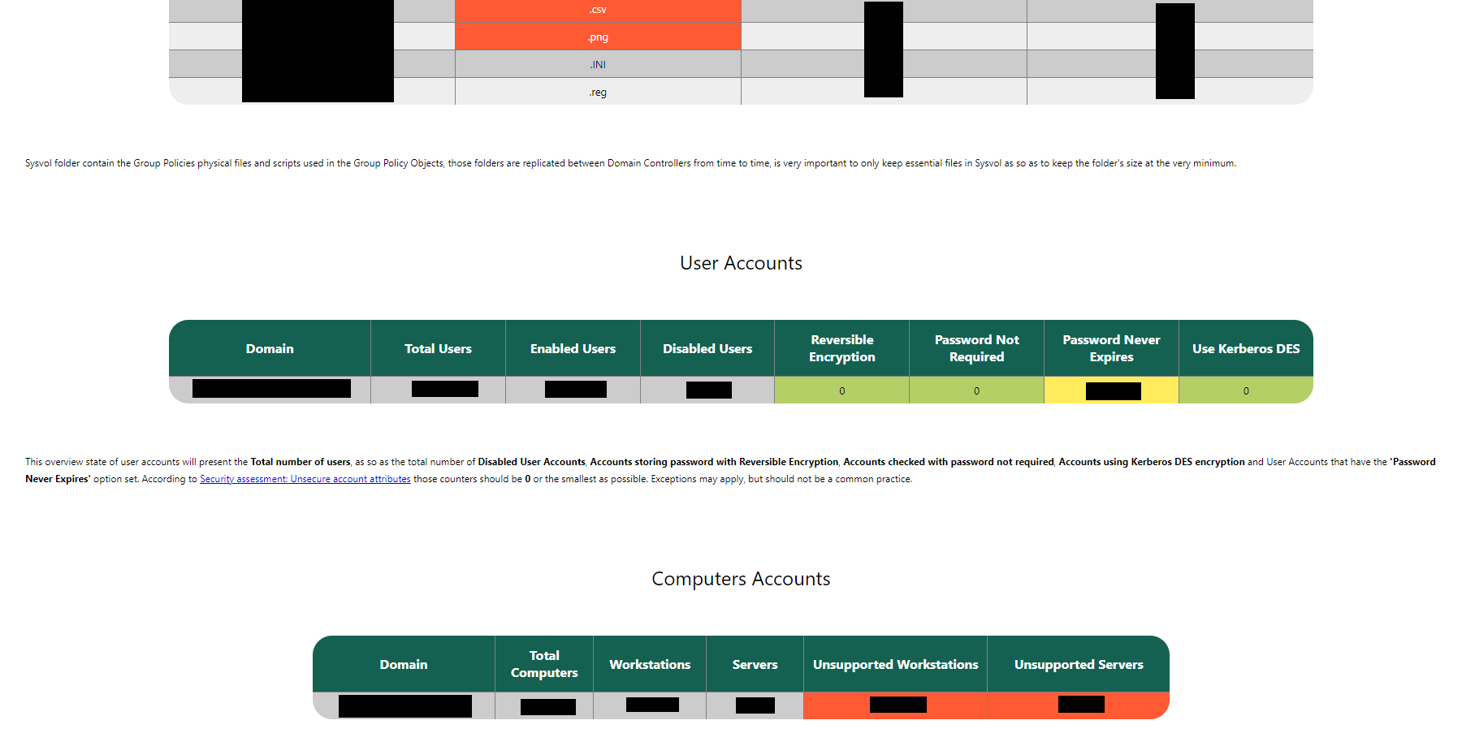Click the Total Computers column header

pos(544,664)
